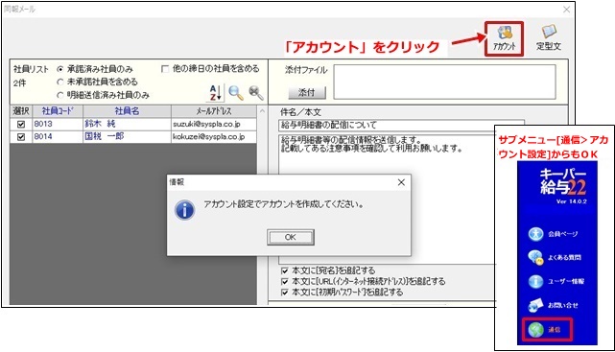Screen dimensions: 615x352
Task: Open ユーザー情報 in the side menu
Action: tap(556, 281)
